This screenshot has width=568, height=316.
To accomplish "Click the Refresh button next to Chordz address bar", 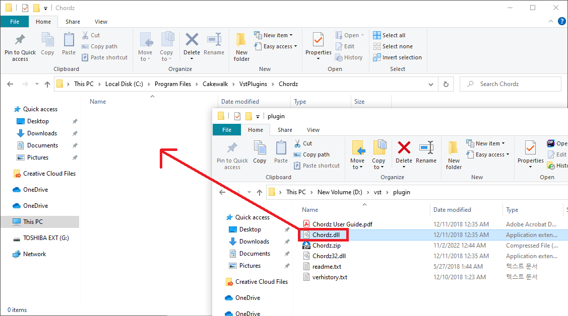I will [446, 84].
